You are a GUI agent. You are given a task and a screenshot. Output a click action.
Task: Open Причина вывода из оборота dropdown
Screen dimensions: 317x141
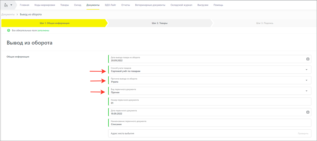210,80
